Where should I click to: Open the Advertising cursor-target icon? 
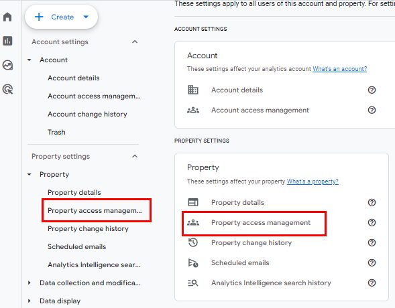7,89
